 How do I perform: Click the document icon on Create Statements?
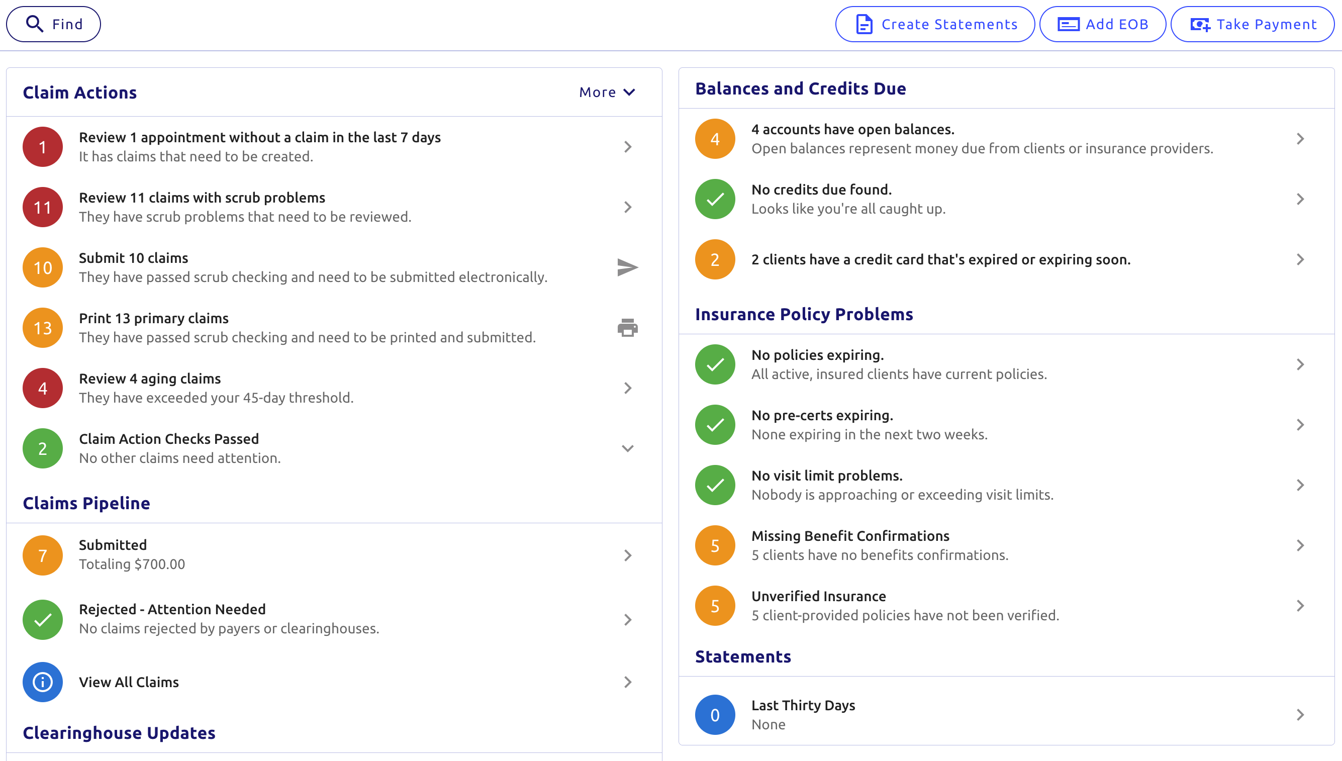[864, 24]
